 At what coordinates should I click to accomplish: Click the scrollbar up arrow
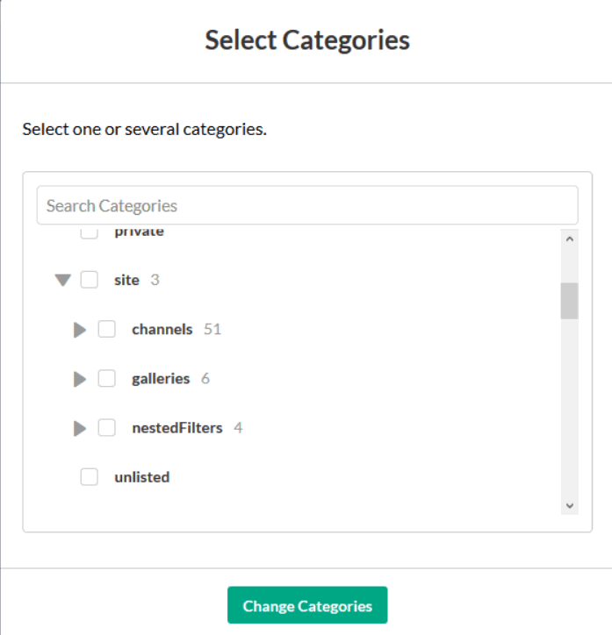(x=569, y=238)
